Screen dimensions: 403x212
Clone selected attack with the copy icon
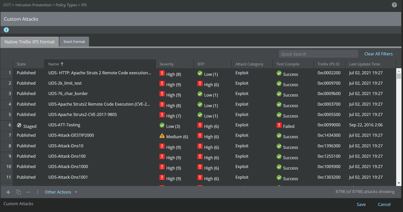18,192
